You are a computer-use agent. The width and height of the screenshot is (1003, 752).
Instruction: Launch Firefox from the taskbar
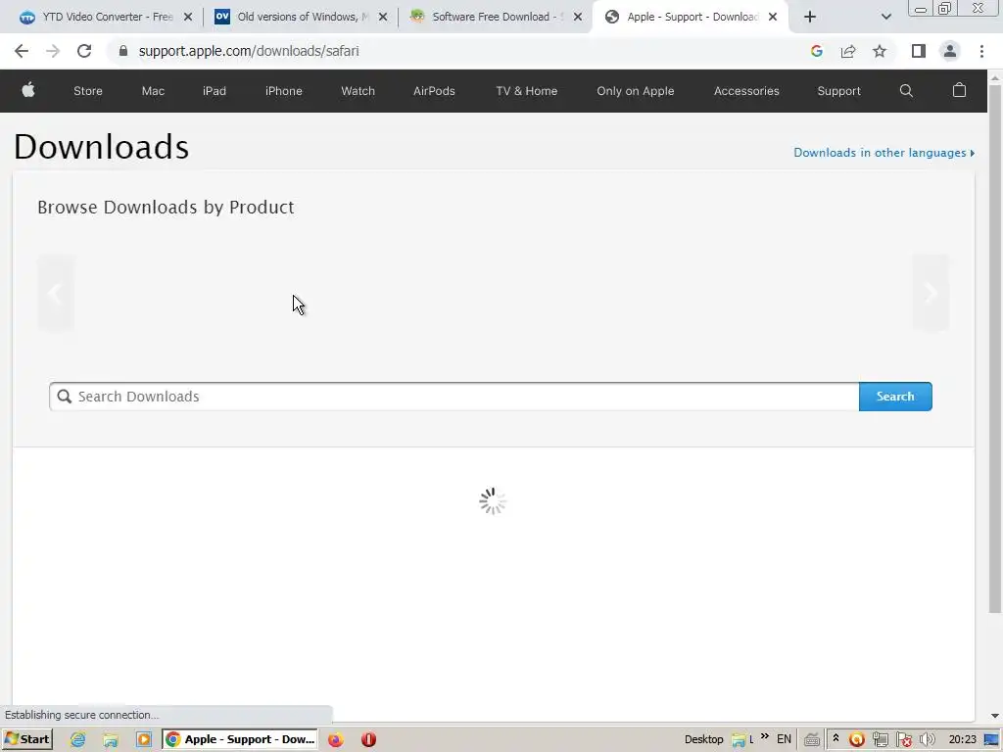click(336, 740)
